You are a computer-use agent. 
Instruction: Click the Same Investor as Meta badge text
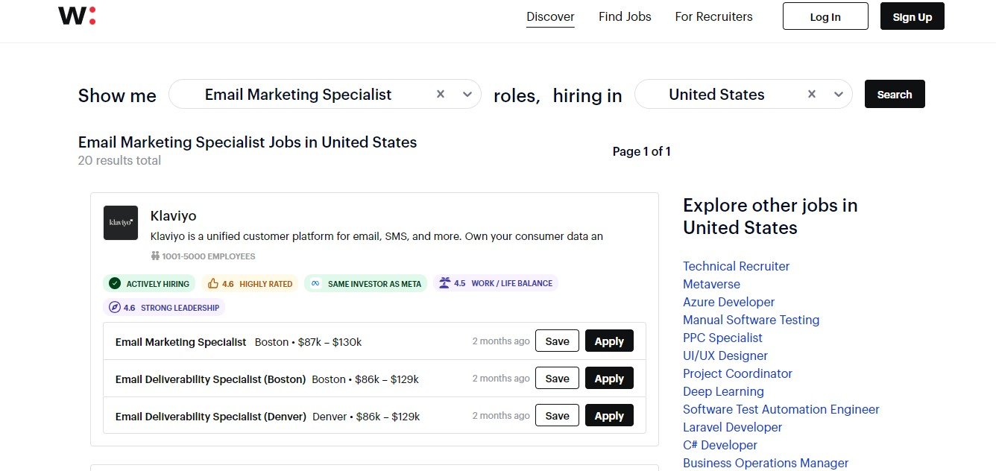tap(374, 284)
